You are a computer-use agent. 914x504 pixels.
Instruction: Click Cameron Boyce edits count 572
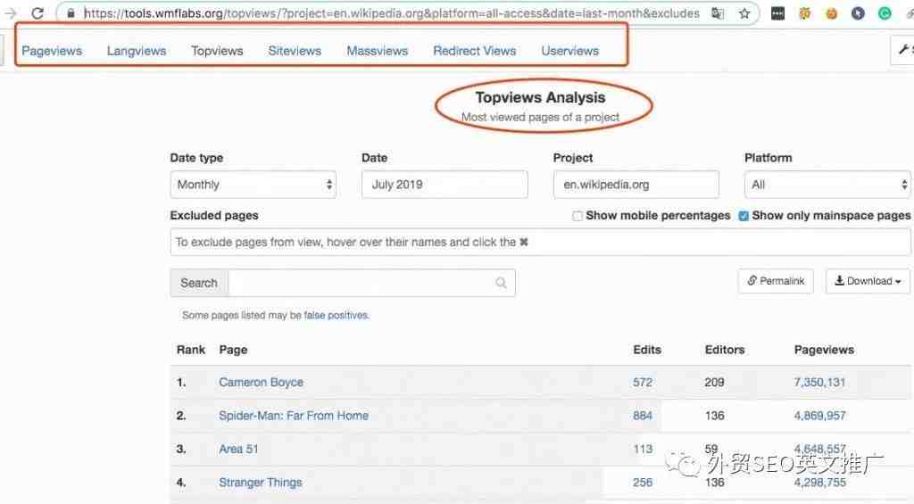643,382
